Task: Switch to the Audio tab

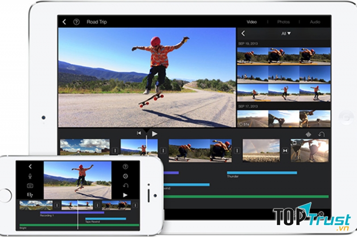Action: click(315, 22)
